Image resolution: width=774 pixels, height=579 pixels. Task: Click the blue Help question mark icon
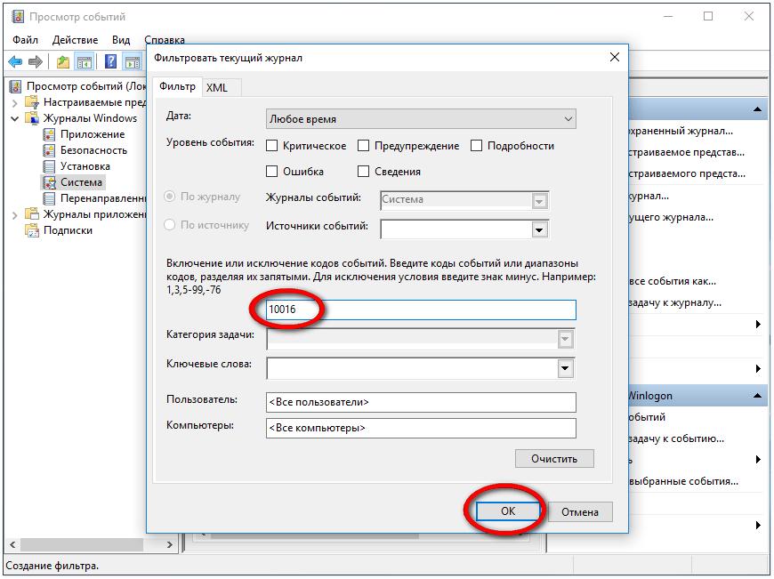111,62
